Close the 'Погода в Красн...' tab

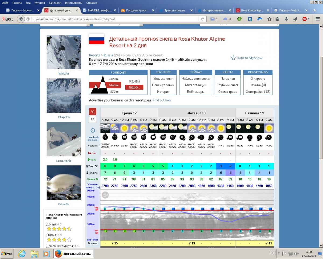tap(153, 11)
